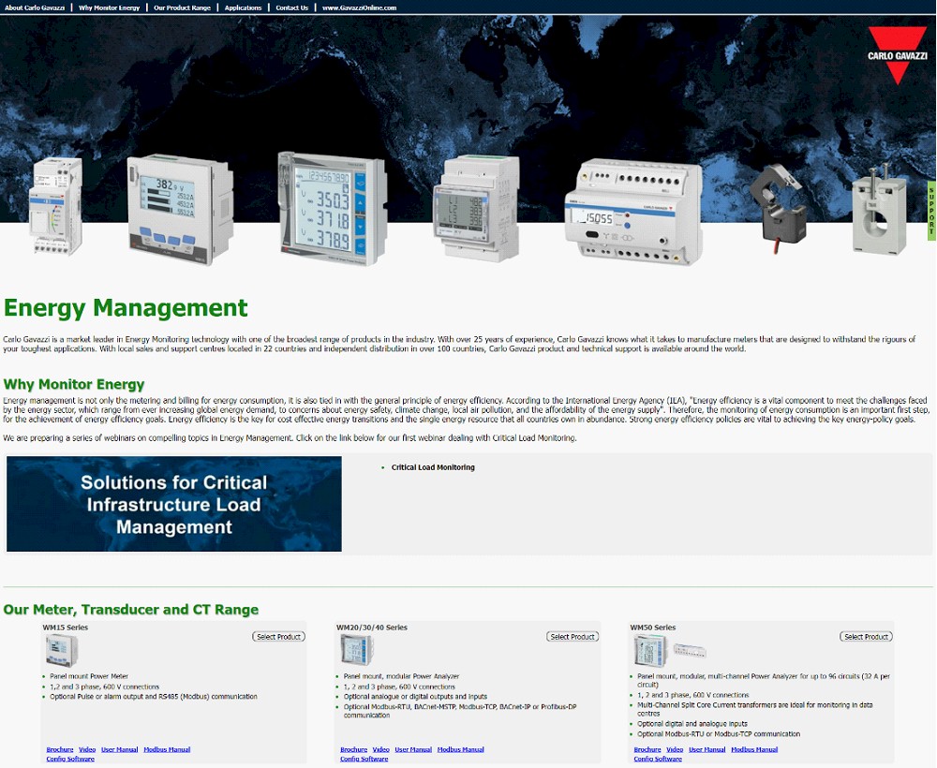Image resolution: width=937 pixels, height=768 pixels.
Task: Click the WM15 Series product thumbnail
Action: [61, 650]
